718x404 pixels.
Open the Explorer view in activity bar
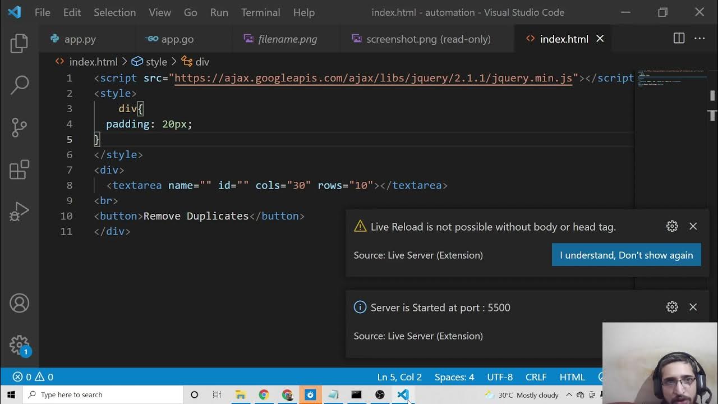(x=19, y=43)
